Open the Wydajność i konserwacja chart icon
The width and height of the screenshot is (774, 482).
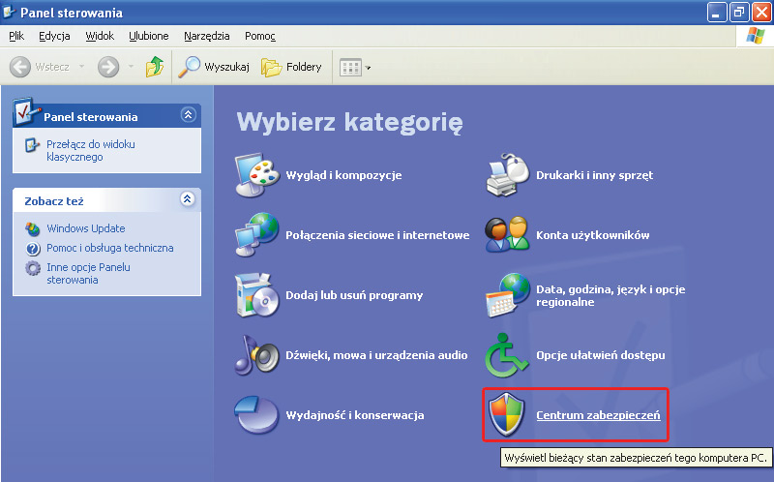(256, 415)
